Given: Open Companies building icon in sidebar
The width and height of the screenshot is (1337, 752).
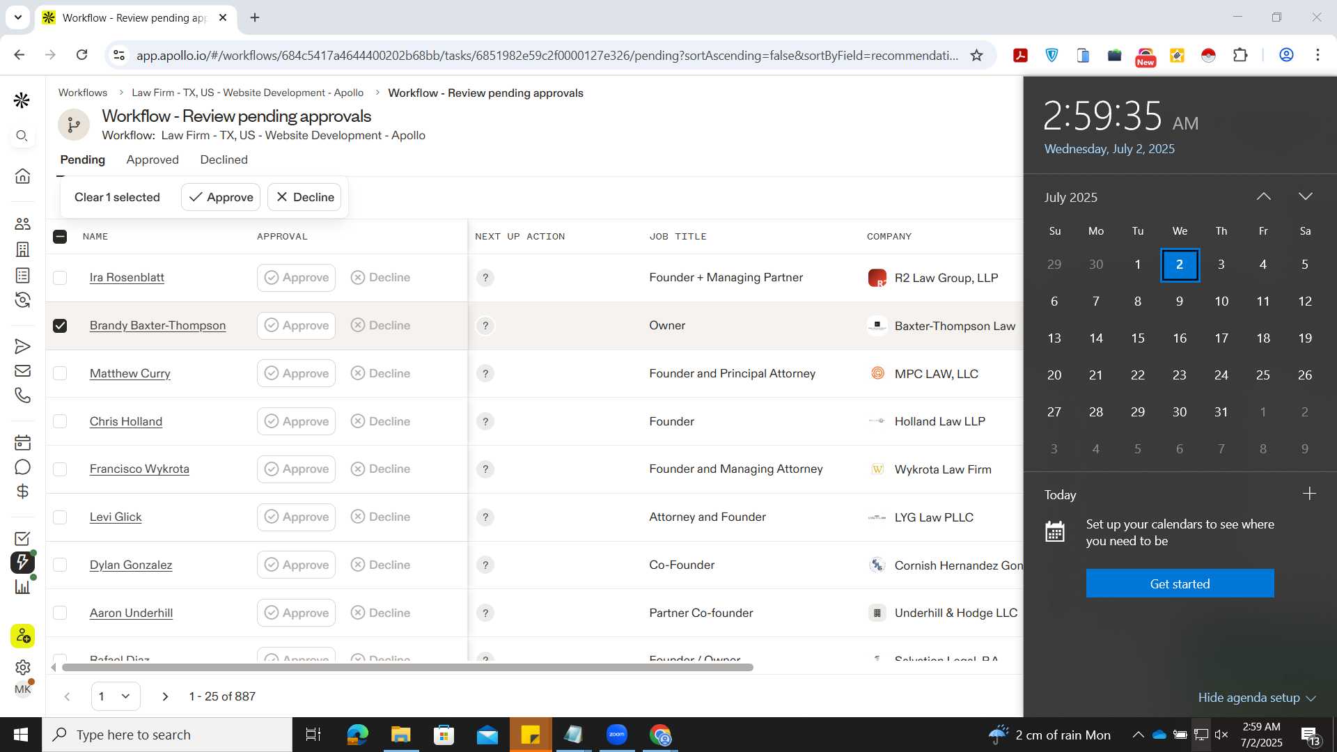Looking at the screenshot, I should (x=22, y=249).
